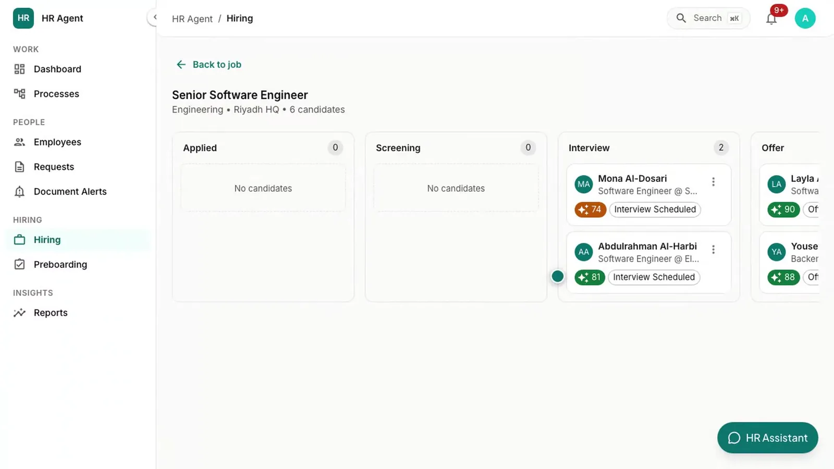Click Layla's LA avatar in the Offer column
The image size is (834, 469).
[777, 184]
